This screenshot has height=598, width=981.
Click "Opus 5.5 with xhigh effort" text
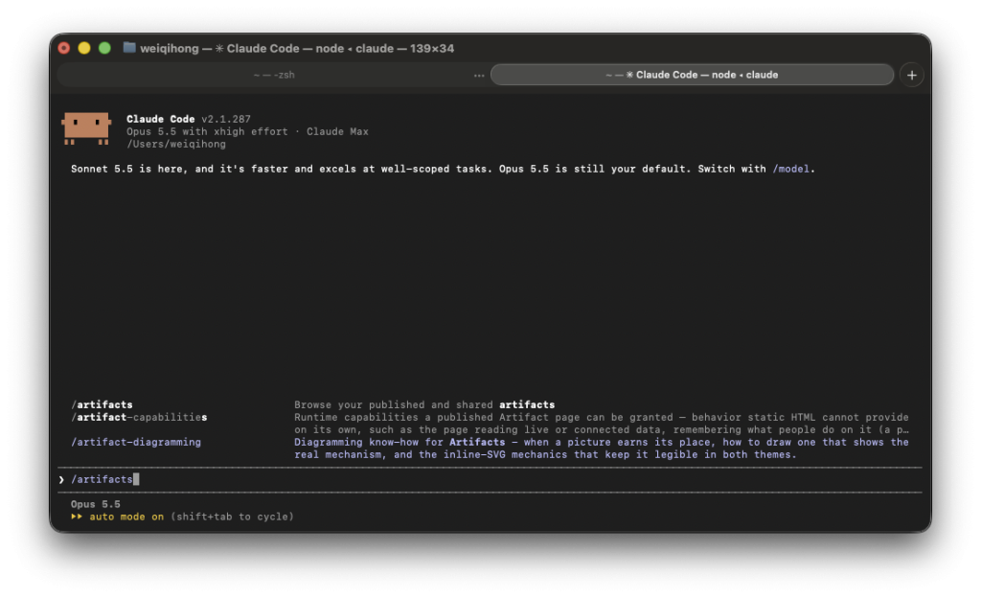[207, 131]
